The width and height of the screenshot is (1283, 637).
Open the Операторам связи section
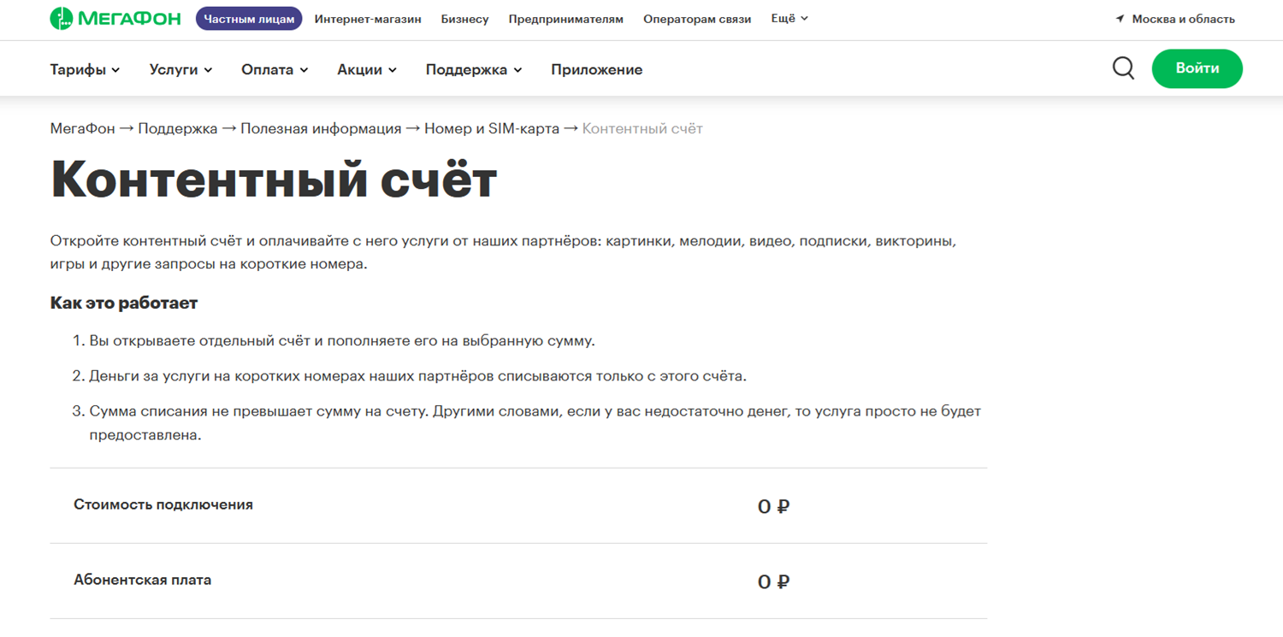click(x=697, y=19)
